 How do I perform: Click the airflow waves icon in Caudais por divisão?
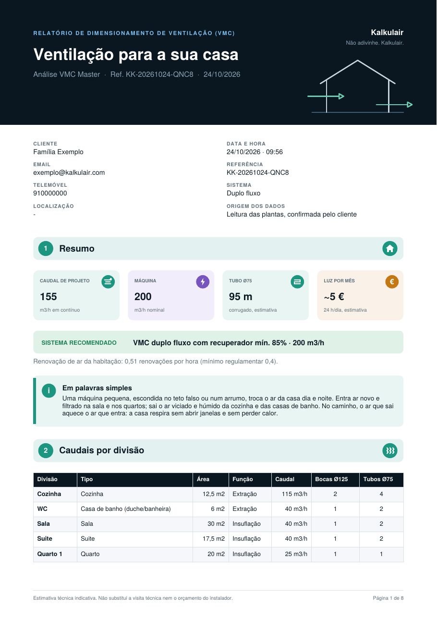click(389, 450)
